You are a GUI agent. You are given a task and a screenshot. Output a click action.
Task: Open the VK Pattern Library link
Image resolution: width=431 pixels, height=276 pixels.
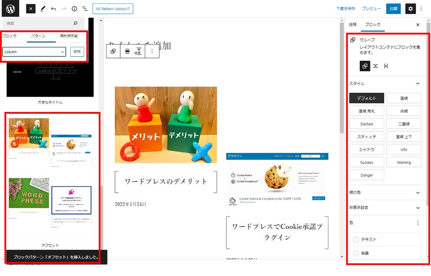pos(112,9)
